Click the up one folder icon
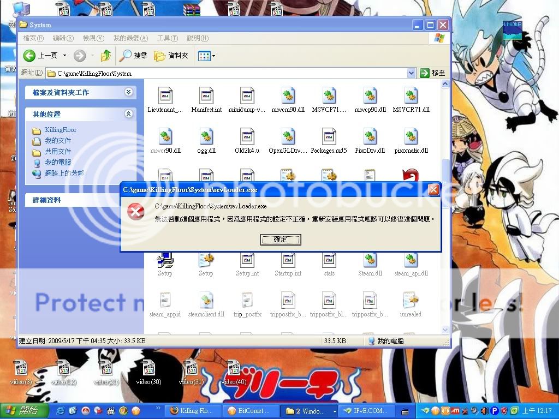559x419 pixels. (x=106, y=56)
